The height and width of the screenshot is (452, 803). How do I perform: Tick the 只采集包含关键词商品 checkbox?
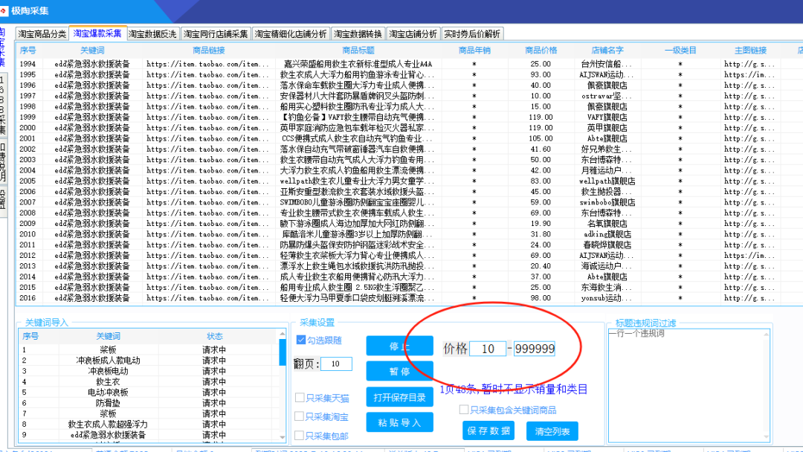pos(464,410)
